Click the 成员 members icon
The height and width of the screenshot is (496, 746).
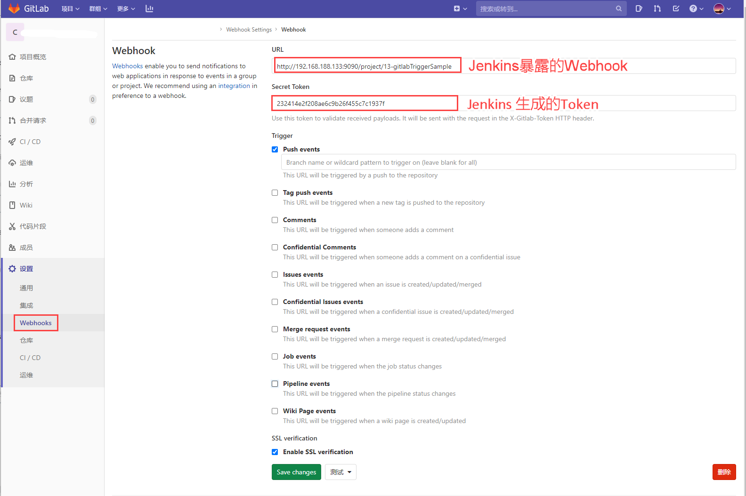pos(12,248)
